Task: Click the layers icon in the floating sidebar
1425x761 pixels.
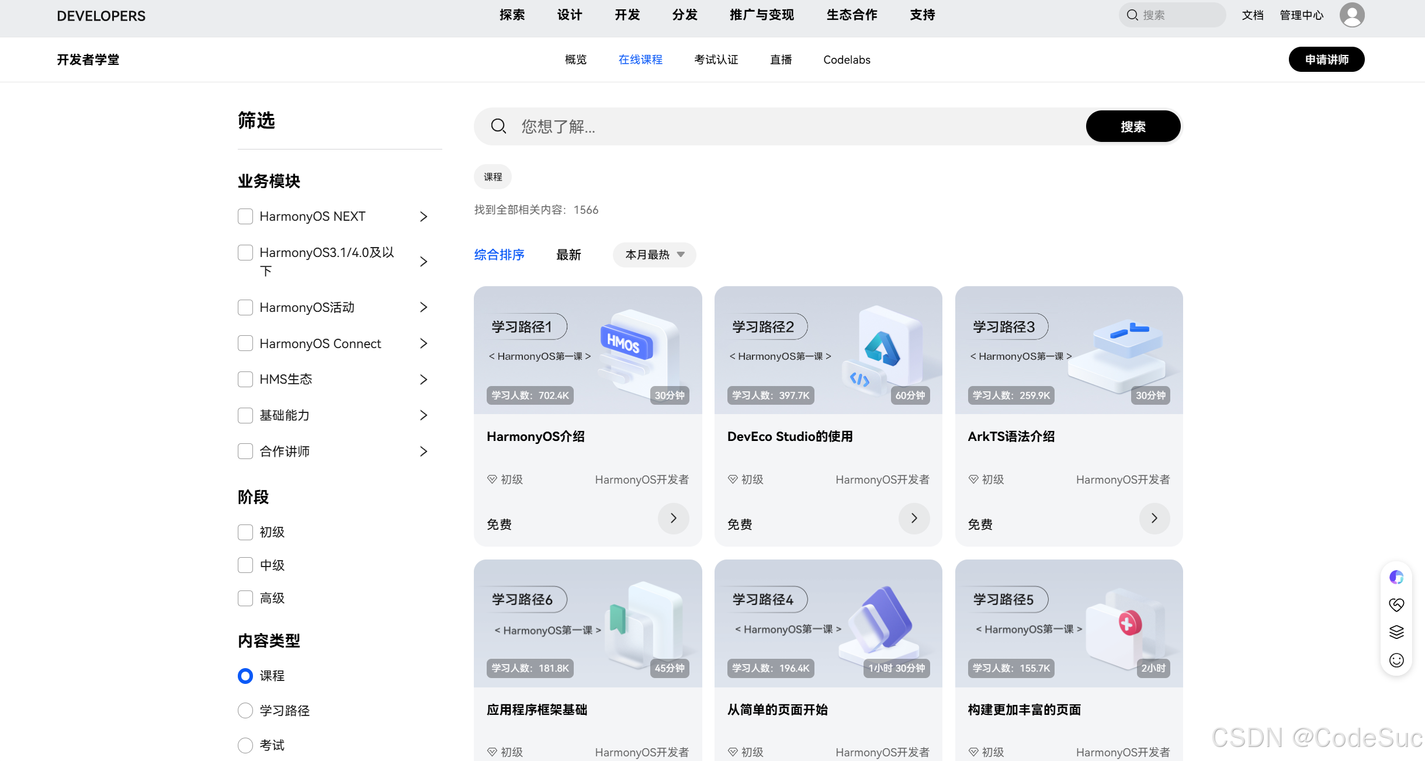Action: point(1397,631)
